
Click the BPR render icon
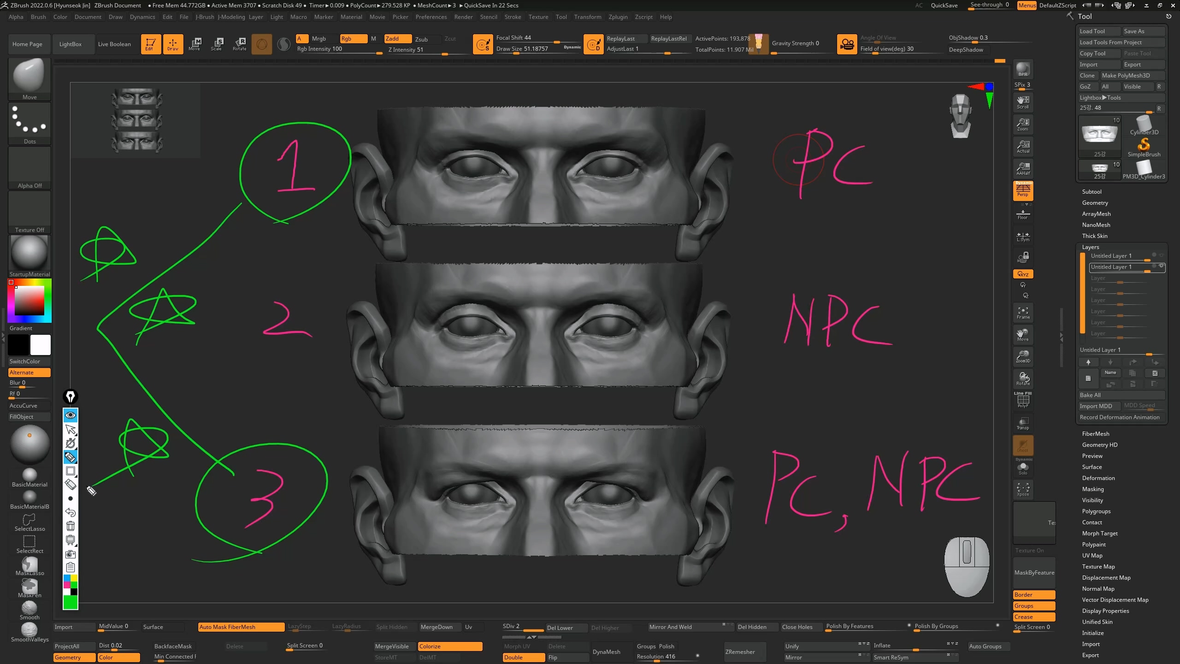coord(1023,69)
